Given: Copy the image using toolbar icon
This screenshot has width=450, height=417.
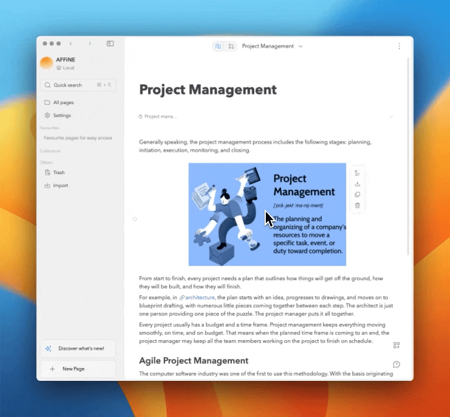Looking at the screenshot, I should point(357,195).
